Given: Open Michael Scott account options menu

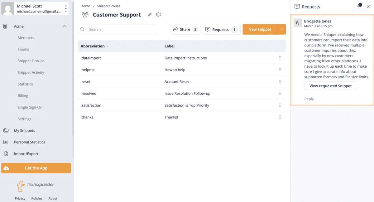Looking at the screenshot, I should coord(66,9).
